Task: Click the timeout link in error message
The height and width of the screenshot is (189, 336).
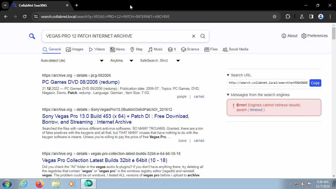Action: coord(256,110)
